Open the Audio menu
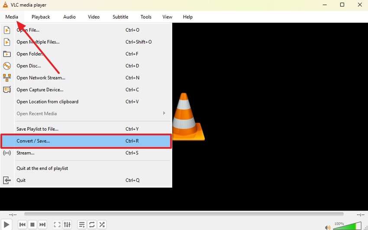The height and width of the screenshot is (230, 368). (69, 17)
